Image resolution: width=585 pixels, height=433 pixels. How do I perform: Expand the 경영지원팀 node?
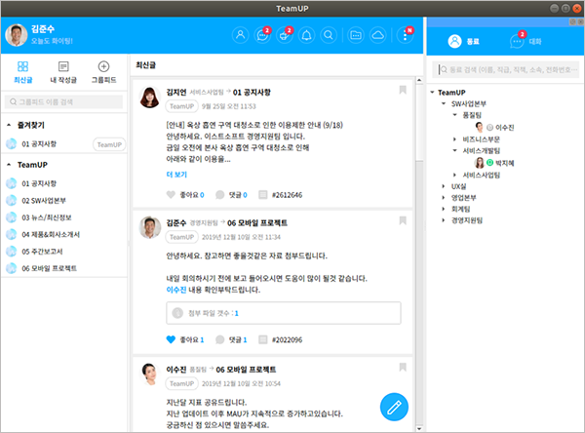point(444,220)
